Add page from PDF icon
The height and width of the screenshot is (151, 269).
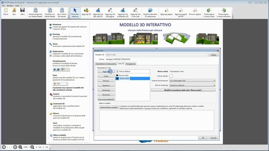click(181, 12)
